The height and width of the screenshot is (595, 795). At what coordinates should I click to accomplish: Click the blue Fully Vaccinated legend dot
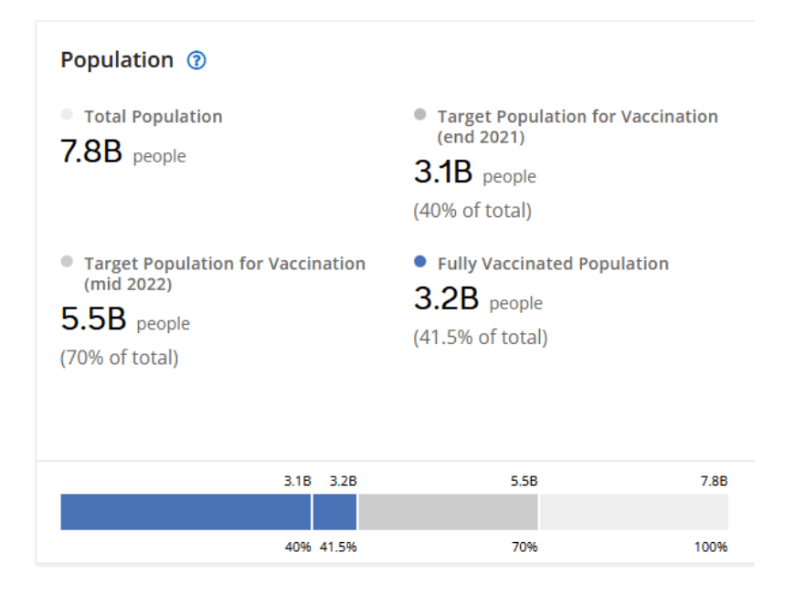pyautogui.click(x=420, y=262)
